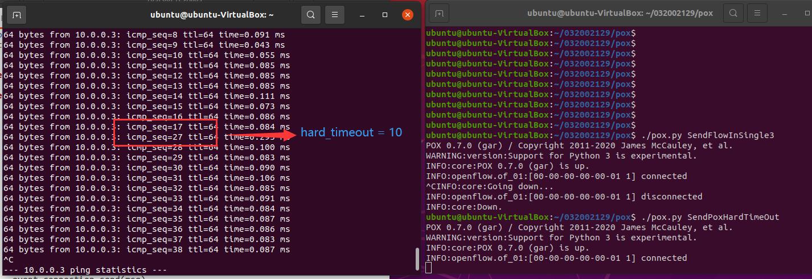
Task: Click the ping line showing time=0.106 ms
Action: pos(146,178)
